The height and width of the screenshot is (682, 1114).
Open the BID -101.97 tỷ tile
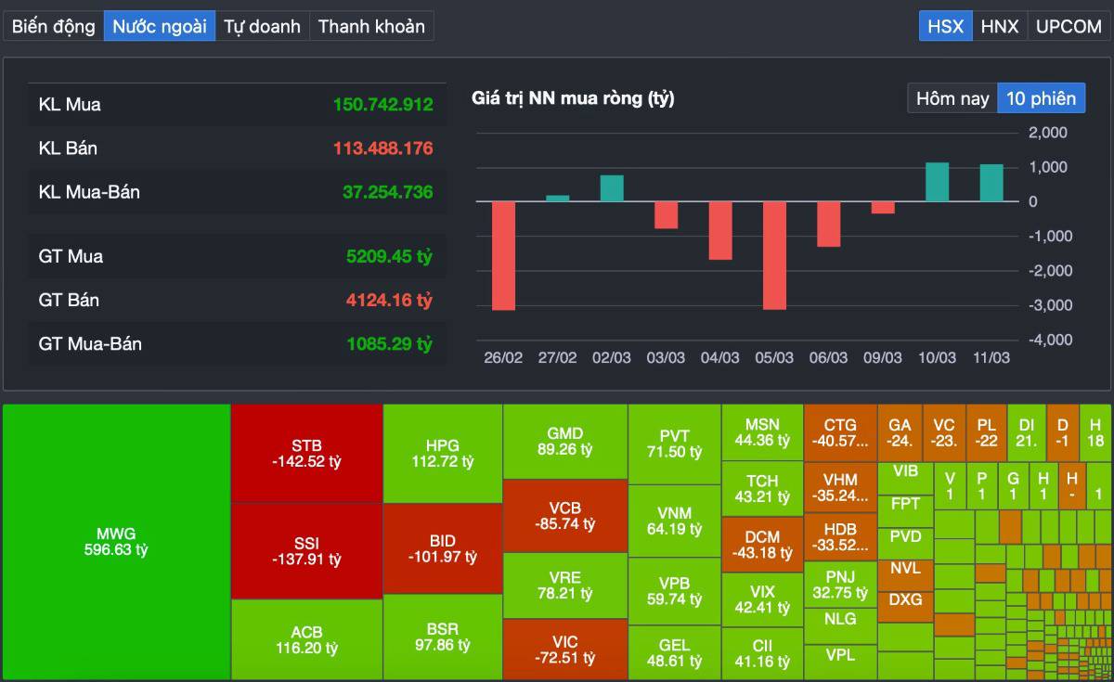point(443,548)
